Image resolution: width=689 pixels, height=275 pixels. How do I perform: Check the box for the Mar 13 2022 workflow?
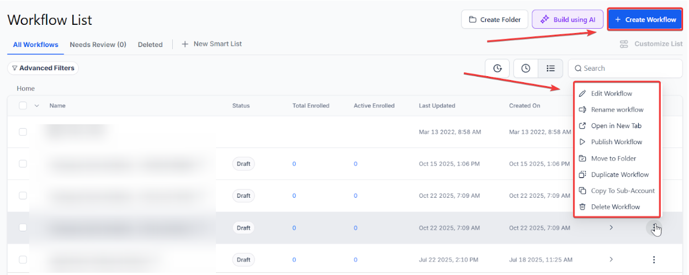coord(23,132)
